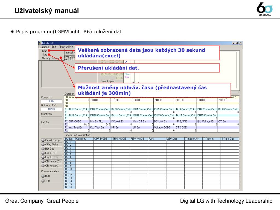
Task: Select the T Pipe Out column header
Action: [x=230, y=139]
